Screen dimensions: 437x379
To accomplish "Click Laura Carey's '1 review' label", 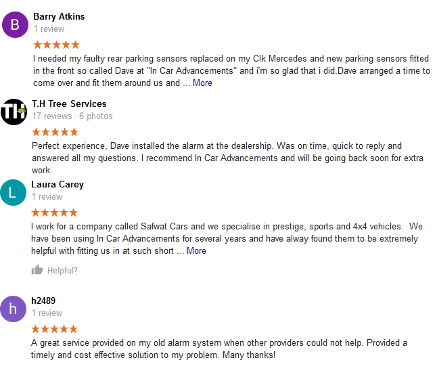I will [47, 197].
